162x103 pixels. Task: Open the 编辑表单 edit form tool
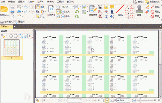(93, 11)
